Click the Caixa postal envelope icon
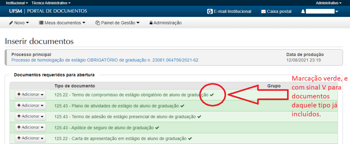Viewport: 350px width, 144px height. coord(263,11)
